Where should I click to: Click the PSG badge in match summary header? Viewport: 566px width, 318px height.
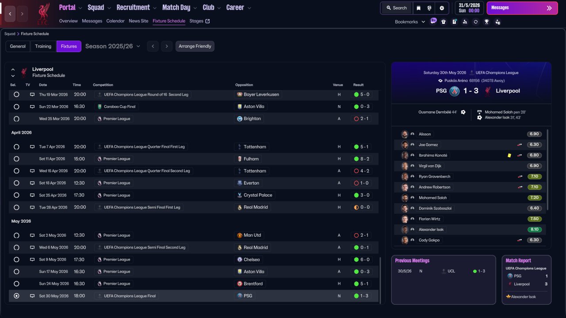click(455, 91)
